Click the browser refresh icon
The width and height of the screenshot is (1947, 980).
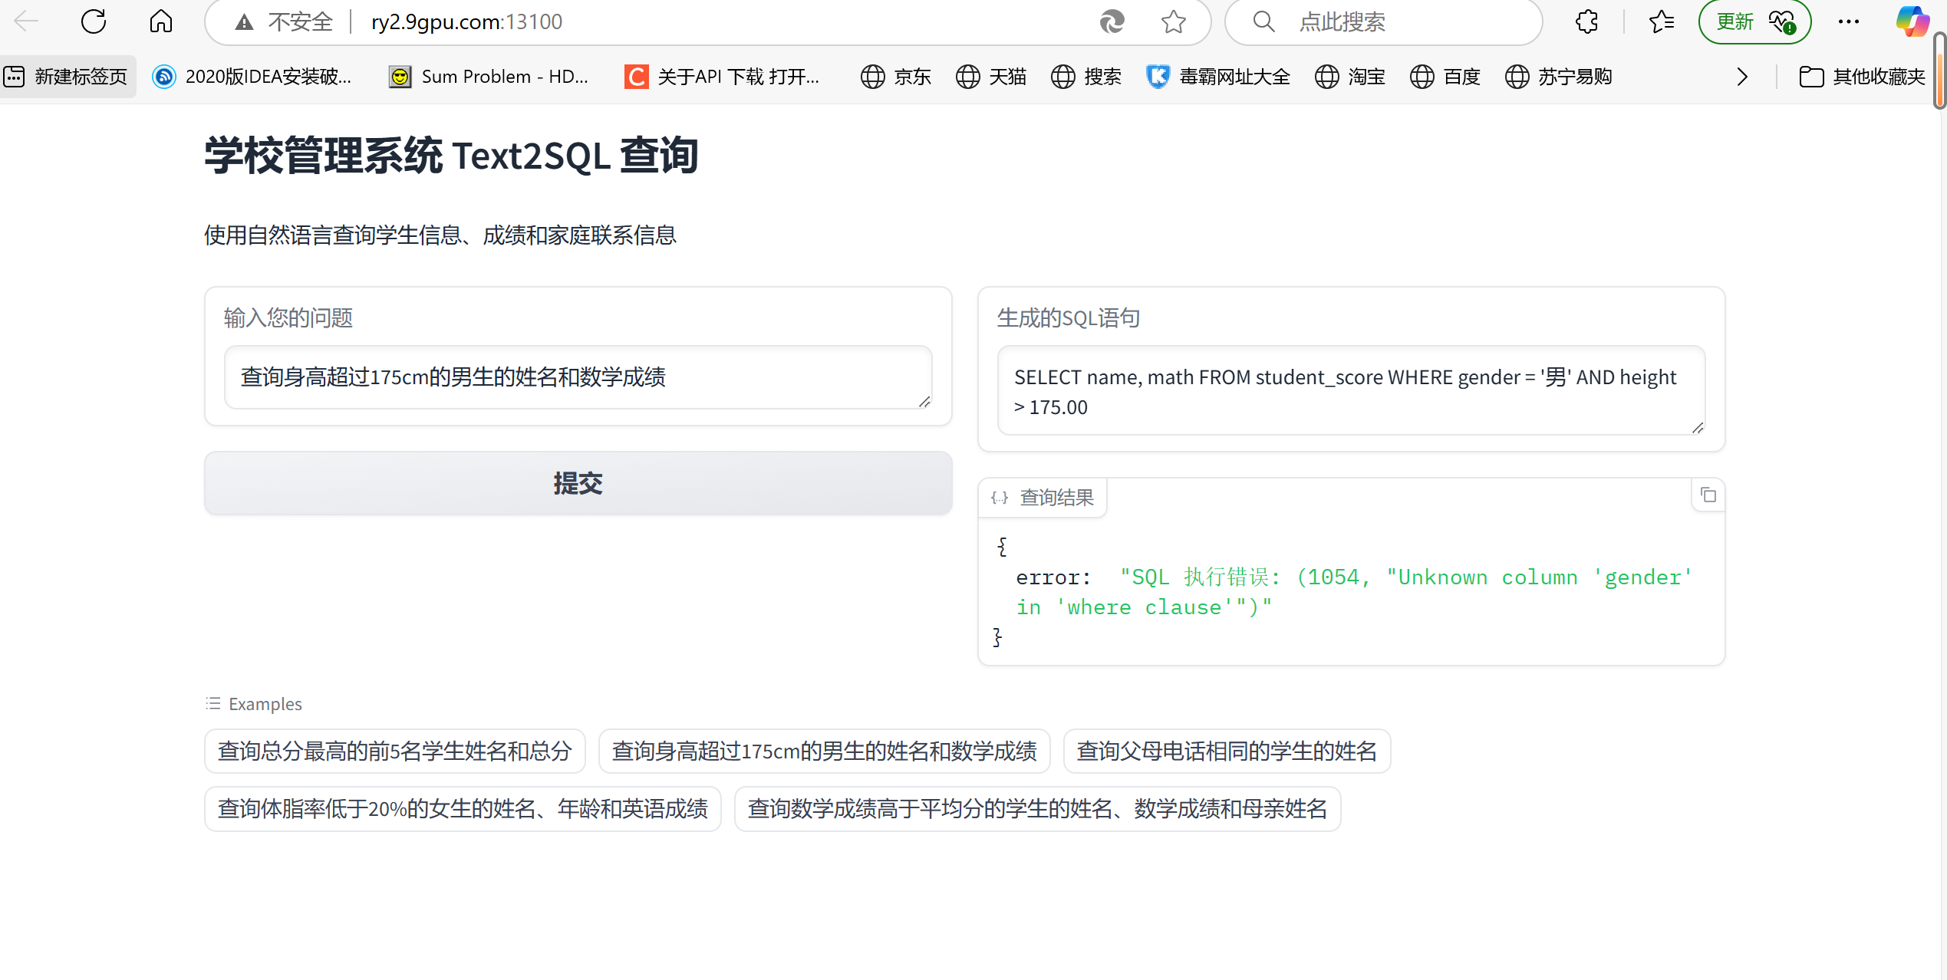pyautogui.click(x=94, y=21)
